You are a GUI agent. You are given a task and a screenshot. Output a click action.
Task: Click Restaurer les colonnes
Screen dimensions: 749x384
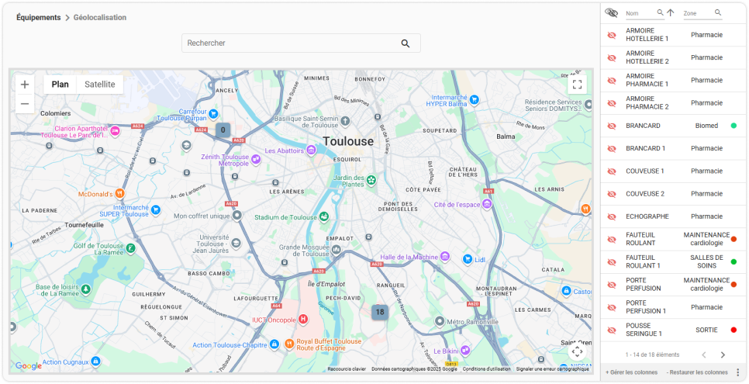697,372
